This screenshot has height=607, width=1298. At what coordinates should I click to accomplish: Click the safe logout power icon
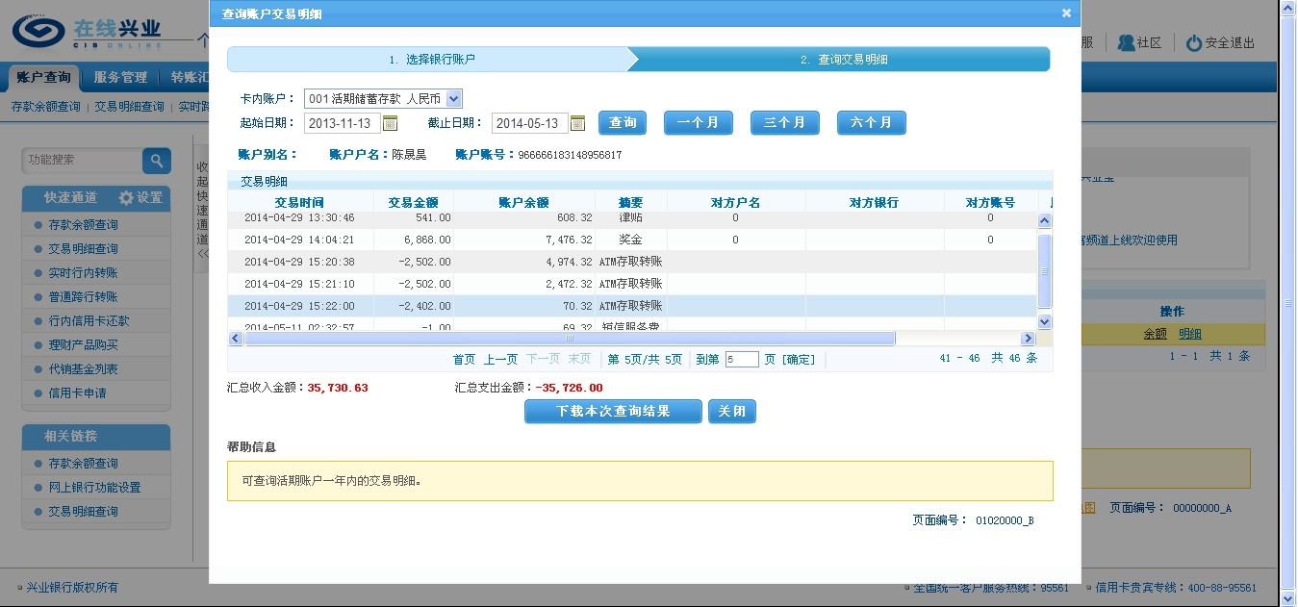tap(1194, 43)
